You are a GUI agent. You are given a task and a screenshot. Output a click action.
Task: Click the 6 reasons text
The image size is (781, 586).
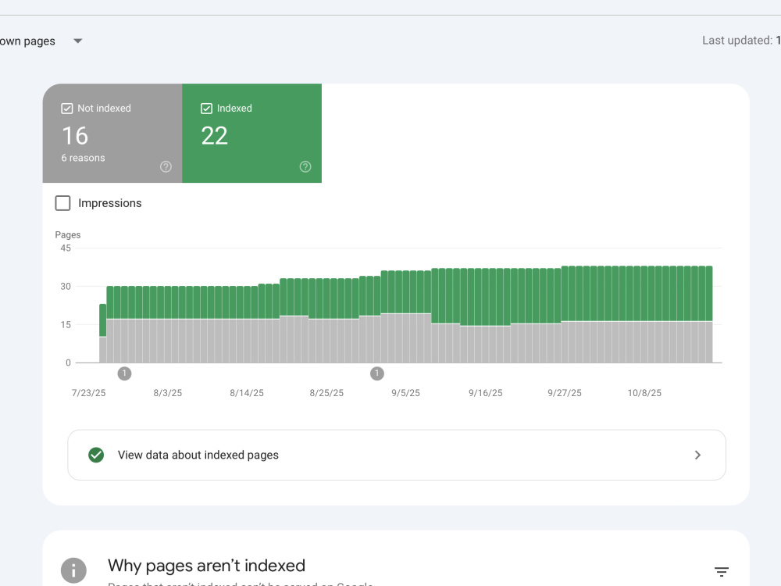tap(84, 158)
